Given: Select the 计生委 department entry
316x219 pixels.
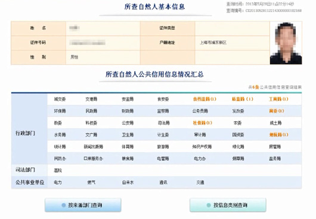Looking at the screenshot, I should 163,135.
